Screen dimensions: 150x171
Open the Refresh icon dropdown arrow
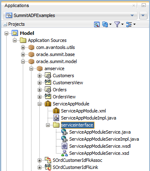coord(110,24)
